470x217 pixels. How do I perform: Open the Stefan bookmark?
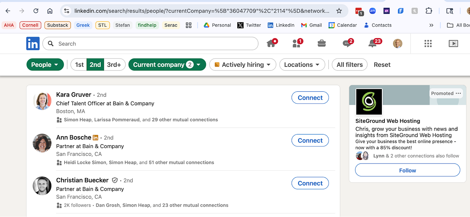pos(123,25)
